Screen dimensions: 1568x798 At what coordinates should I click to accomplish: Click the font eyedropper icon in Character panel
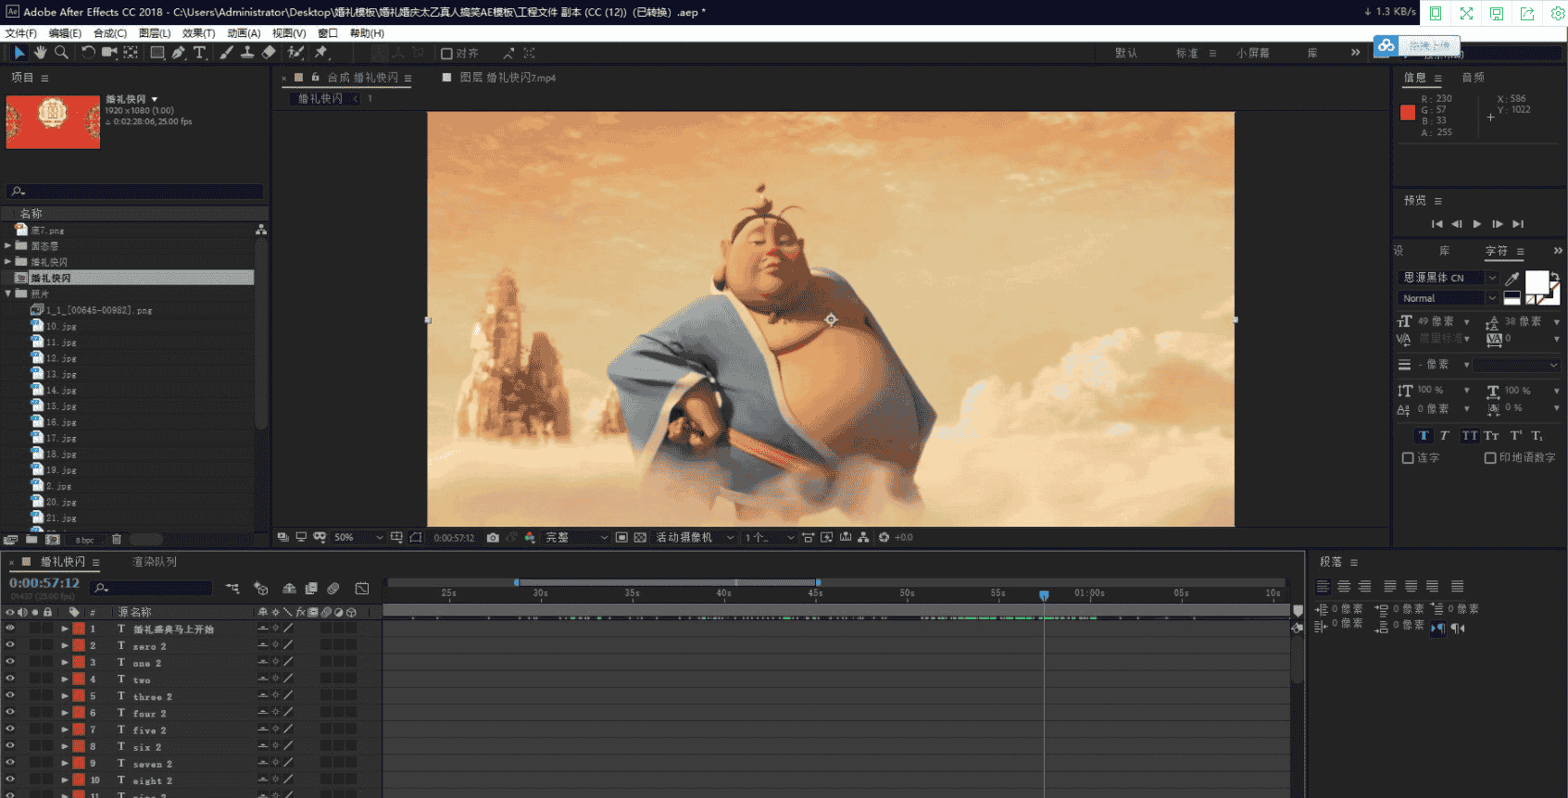(x=1512, y=279)
